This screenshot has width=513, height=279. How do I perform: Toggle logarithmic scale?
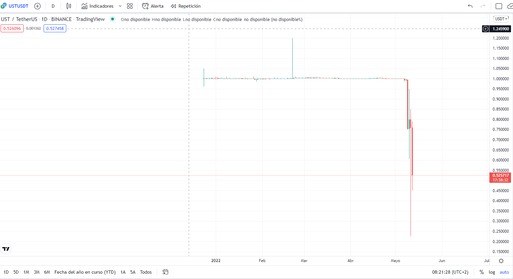[492, 272]
